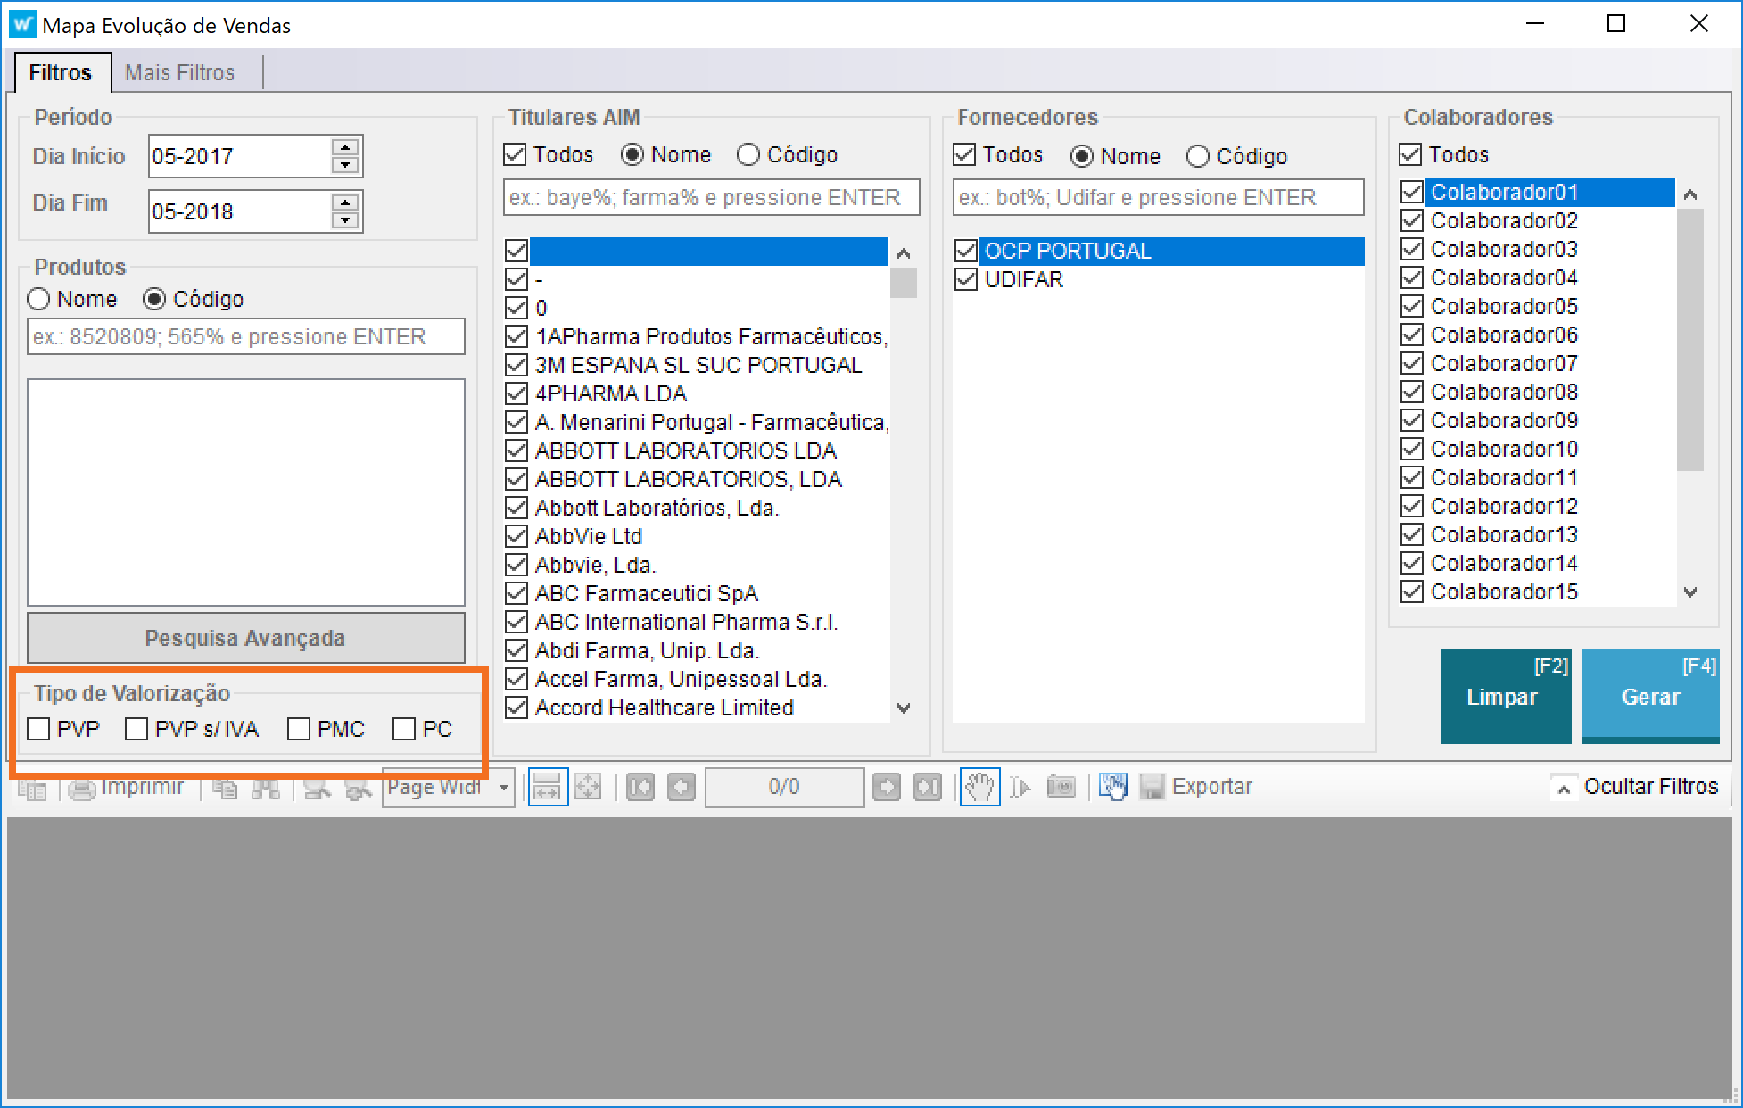The width and height of the screenshot is (1743, 1108).
Task: Select the hand pan tool
Action: click(979, 787)
